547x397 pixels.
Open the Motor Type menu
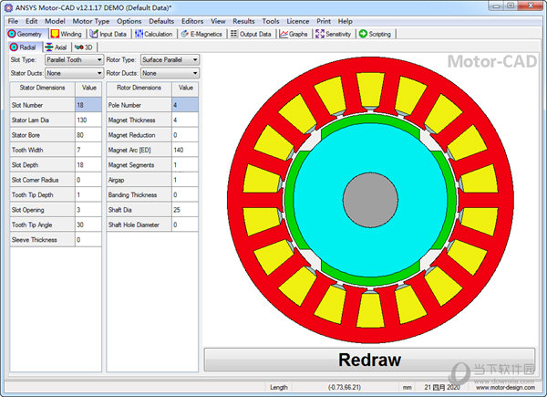click(91, 20)
